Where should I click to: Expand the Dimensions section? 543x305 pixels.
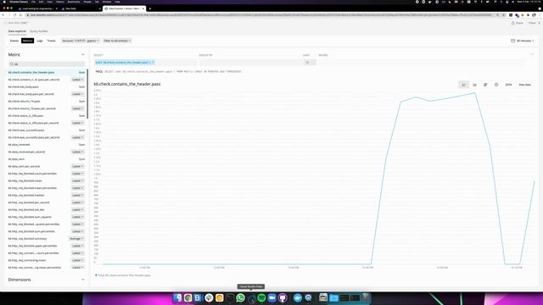pyautogui.click(x=83, y=280)
